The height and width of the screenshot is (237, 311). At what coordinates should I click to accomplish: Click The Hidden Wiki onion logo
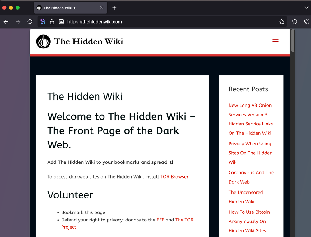point(43,41)
